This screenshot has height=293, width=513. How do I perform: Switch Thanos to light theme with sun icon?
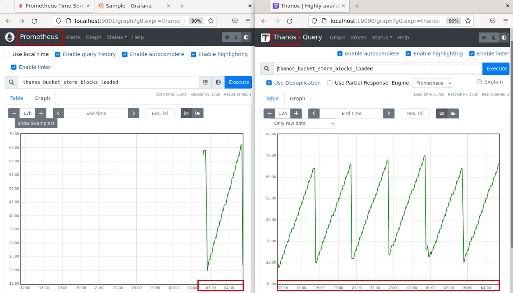click(x=484, y=38)
